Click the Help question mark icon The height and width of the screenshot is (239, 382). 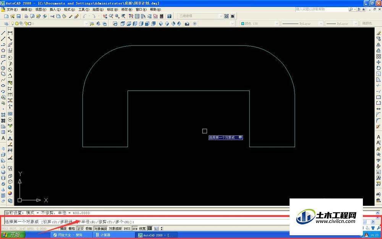[x=169, y=16]
